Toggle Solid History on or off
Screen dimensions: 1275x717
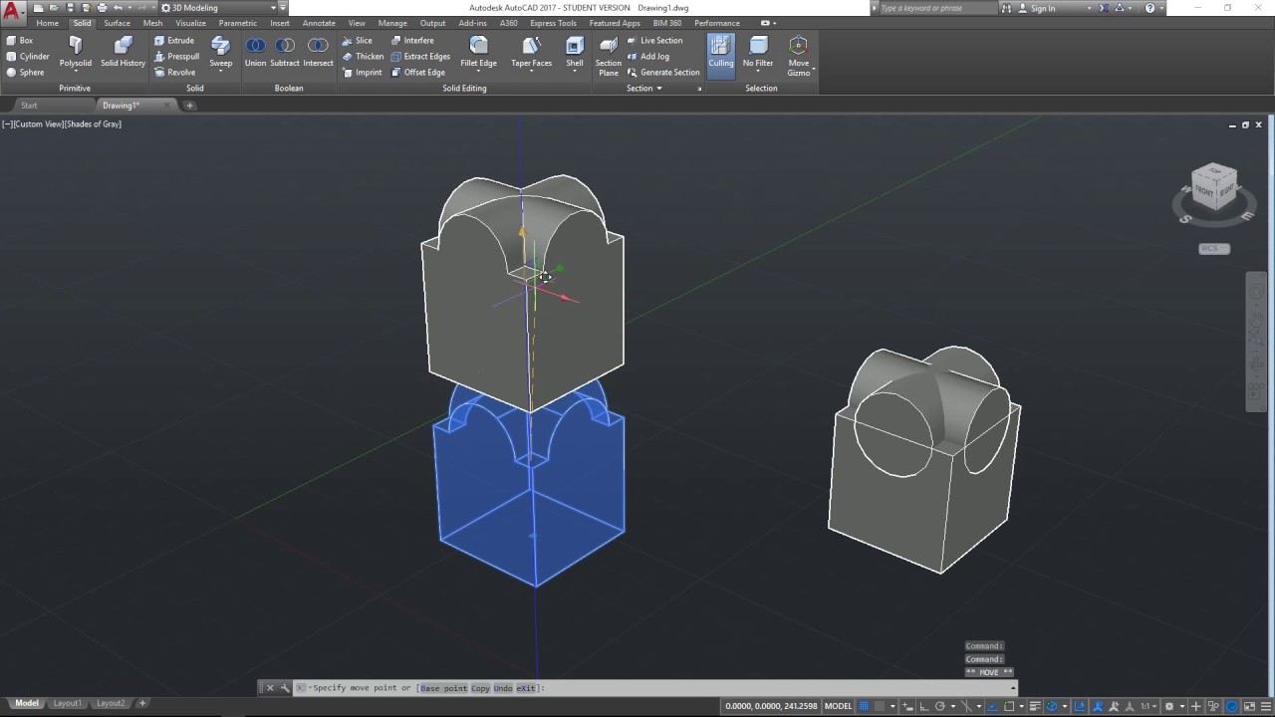(123, 52)
